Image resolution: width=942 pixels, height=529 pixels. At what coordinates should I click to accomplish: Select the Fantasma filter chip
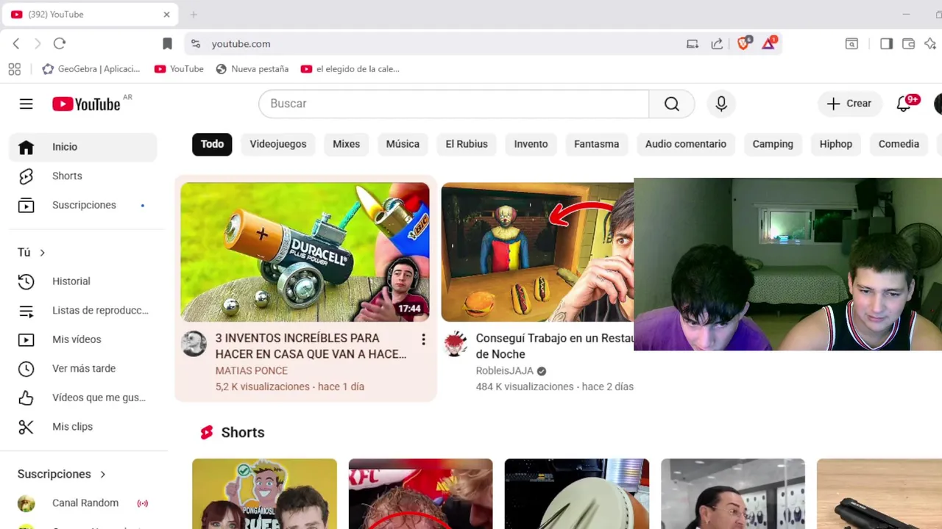[x=596, y=144]
